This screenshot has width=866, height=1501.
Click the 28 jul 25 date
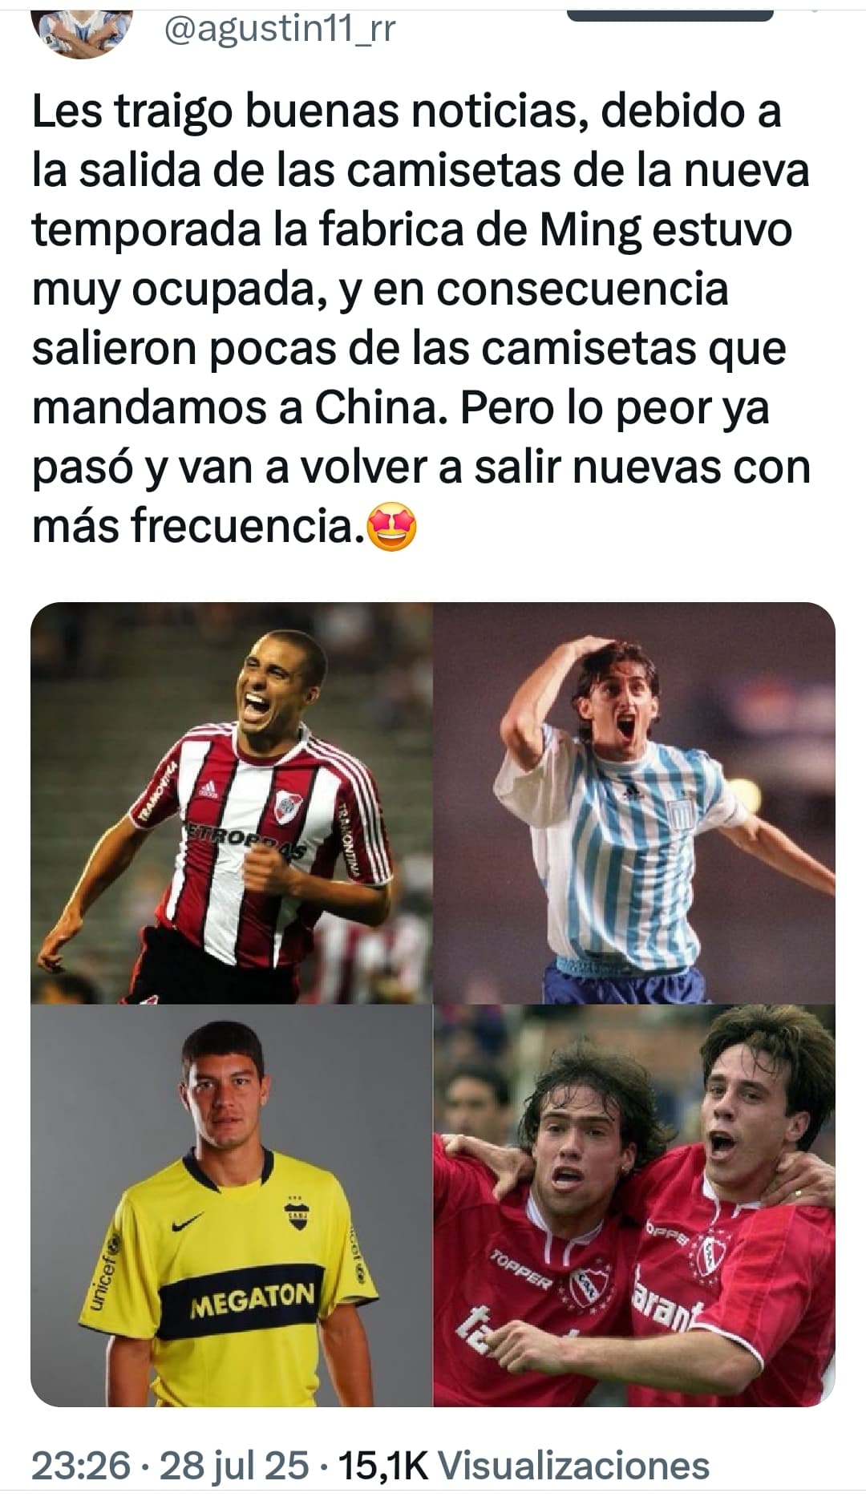(x=234, y=1466)
